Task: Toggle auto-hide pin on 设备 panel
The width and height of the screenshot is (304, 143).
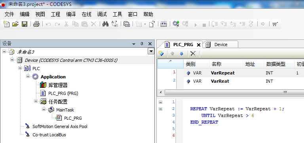Action: pos(142,44)
